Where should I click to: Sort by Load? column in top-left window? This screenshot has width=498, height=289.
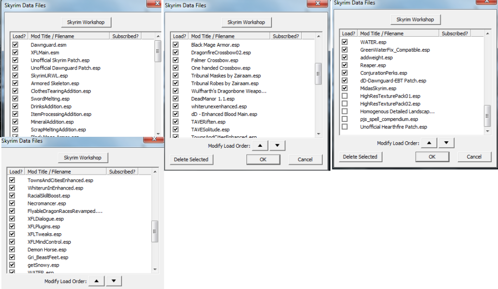pyautogui.click(x=19, y=36)
